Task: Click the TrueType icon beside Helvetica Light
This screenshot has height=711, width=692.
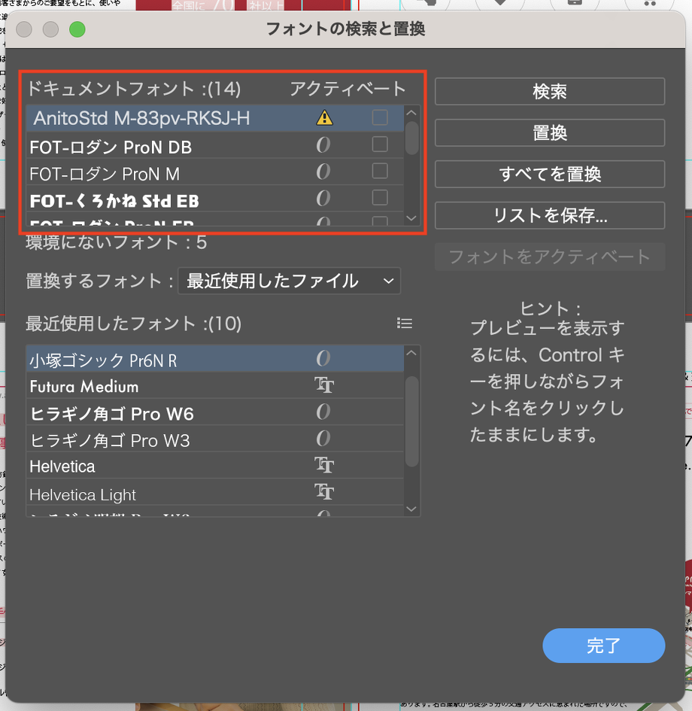Action: pos(323,493)
